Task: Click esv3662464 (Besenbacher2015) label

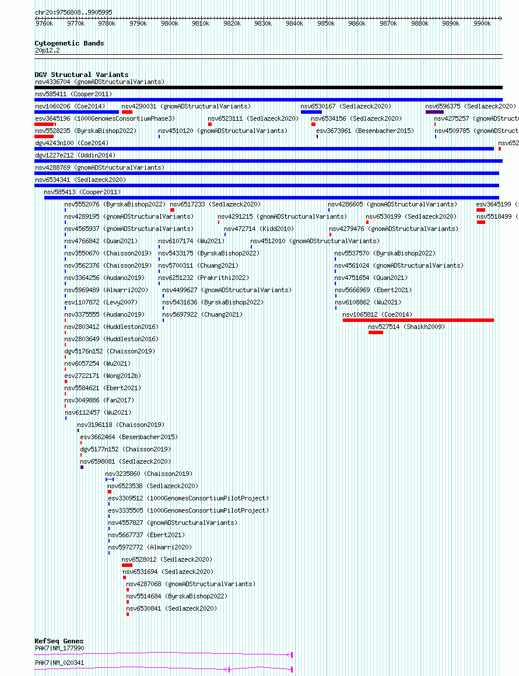Action: (x=129, y=437)
